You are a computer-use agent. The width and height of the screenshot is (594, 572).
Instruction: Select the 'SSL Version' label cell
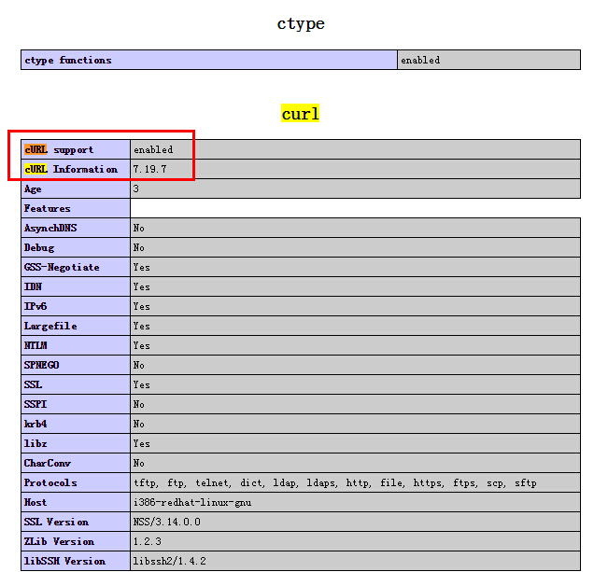click(76, 522)
